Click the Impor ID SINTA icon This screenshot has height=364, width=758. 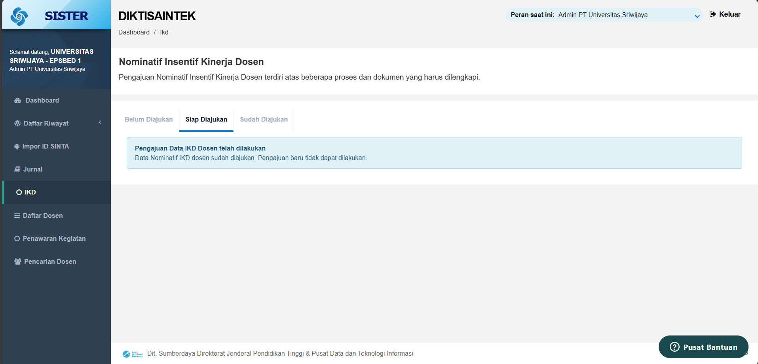[x=17, y=147]
